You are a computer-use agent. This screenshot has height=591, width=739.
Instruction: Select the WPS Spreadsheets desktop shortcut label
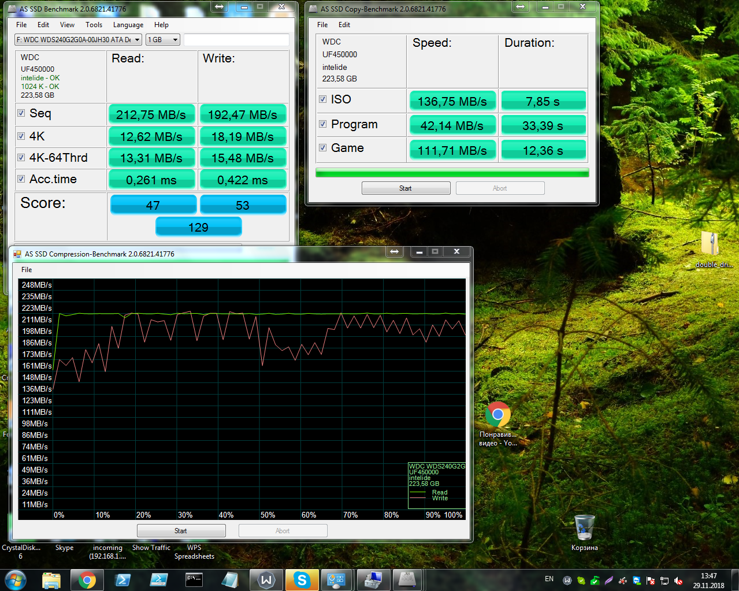point(194,552)
